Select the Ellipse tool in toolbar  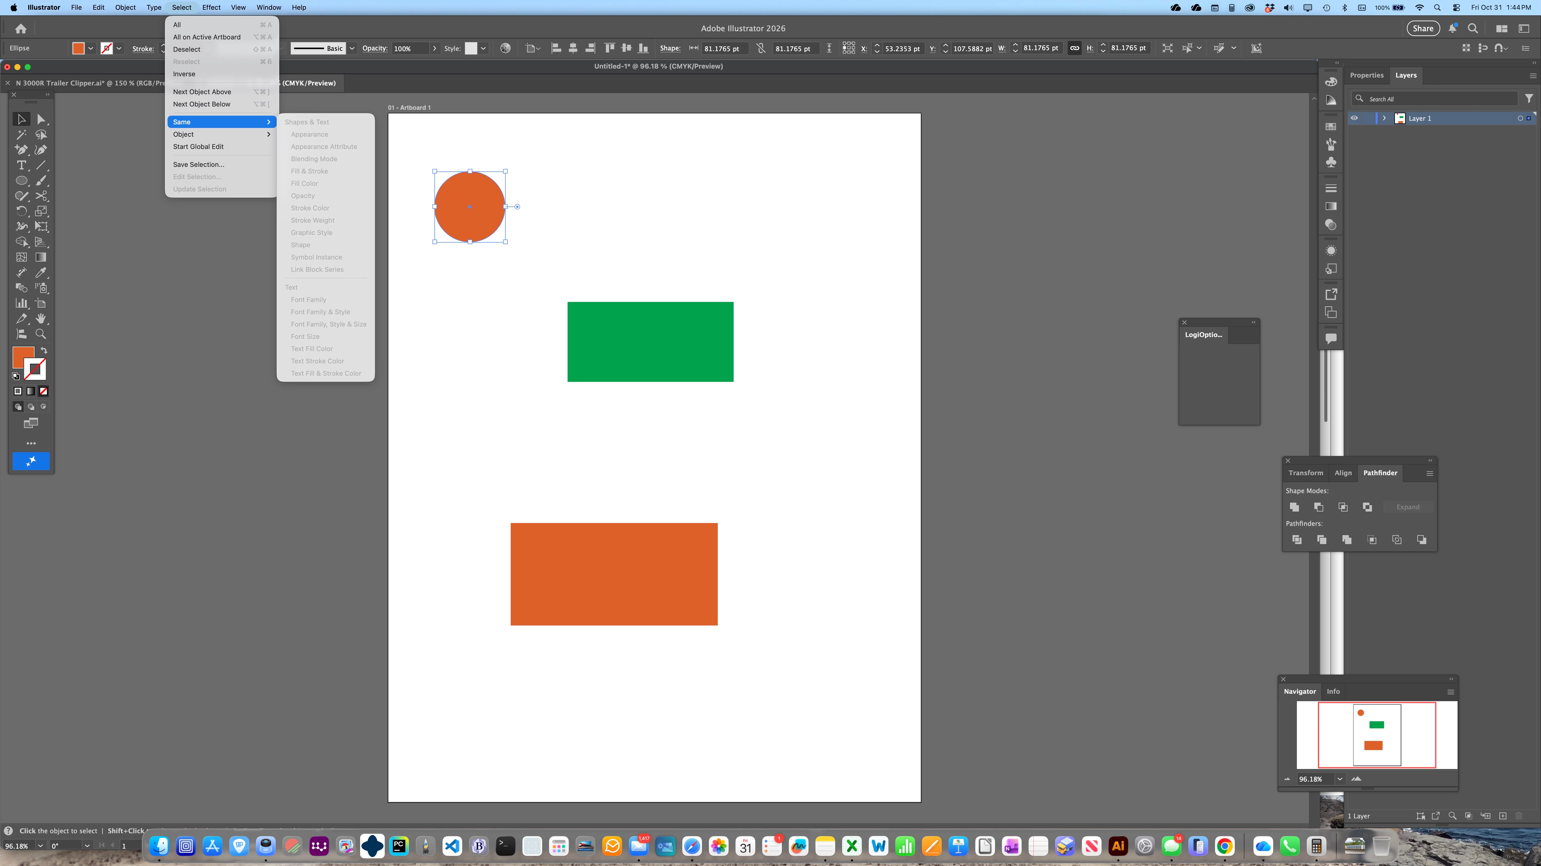click(x=22, y=180)
